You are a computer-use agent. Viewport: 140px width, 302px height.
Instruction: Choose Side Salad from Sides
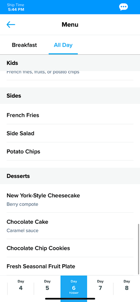pos(70,133)
